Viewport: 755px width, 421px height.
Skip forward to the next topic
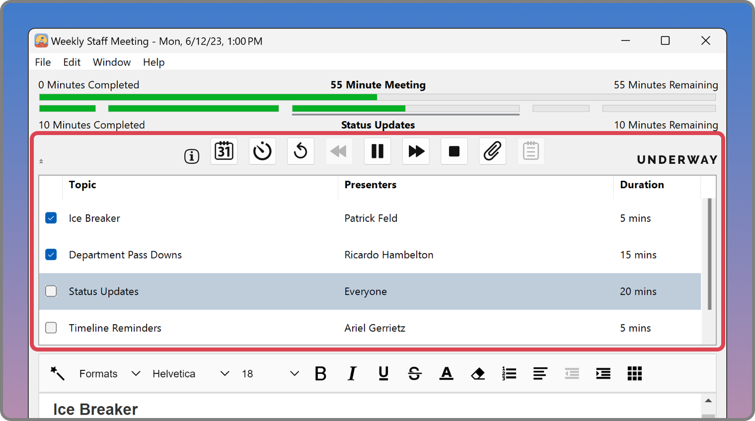416,151
